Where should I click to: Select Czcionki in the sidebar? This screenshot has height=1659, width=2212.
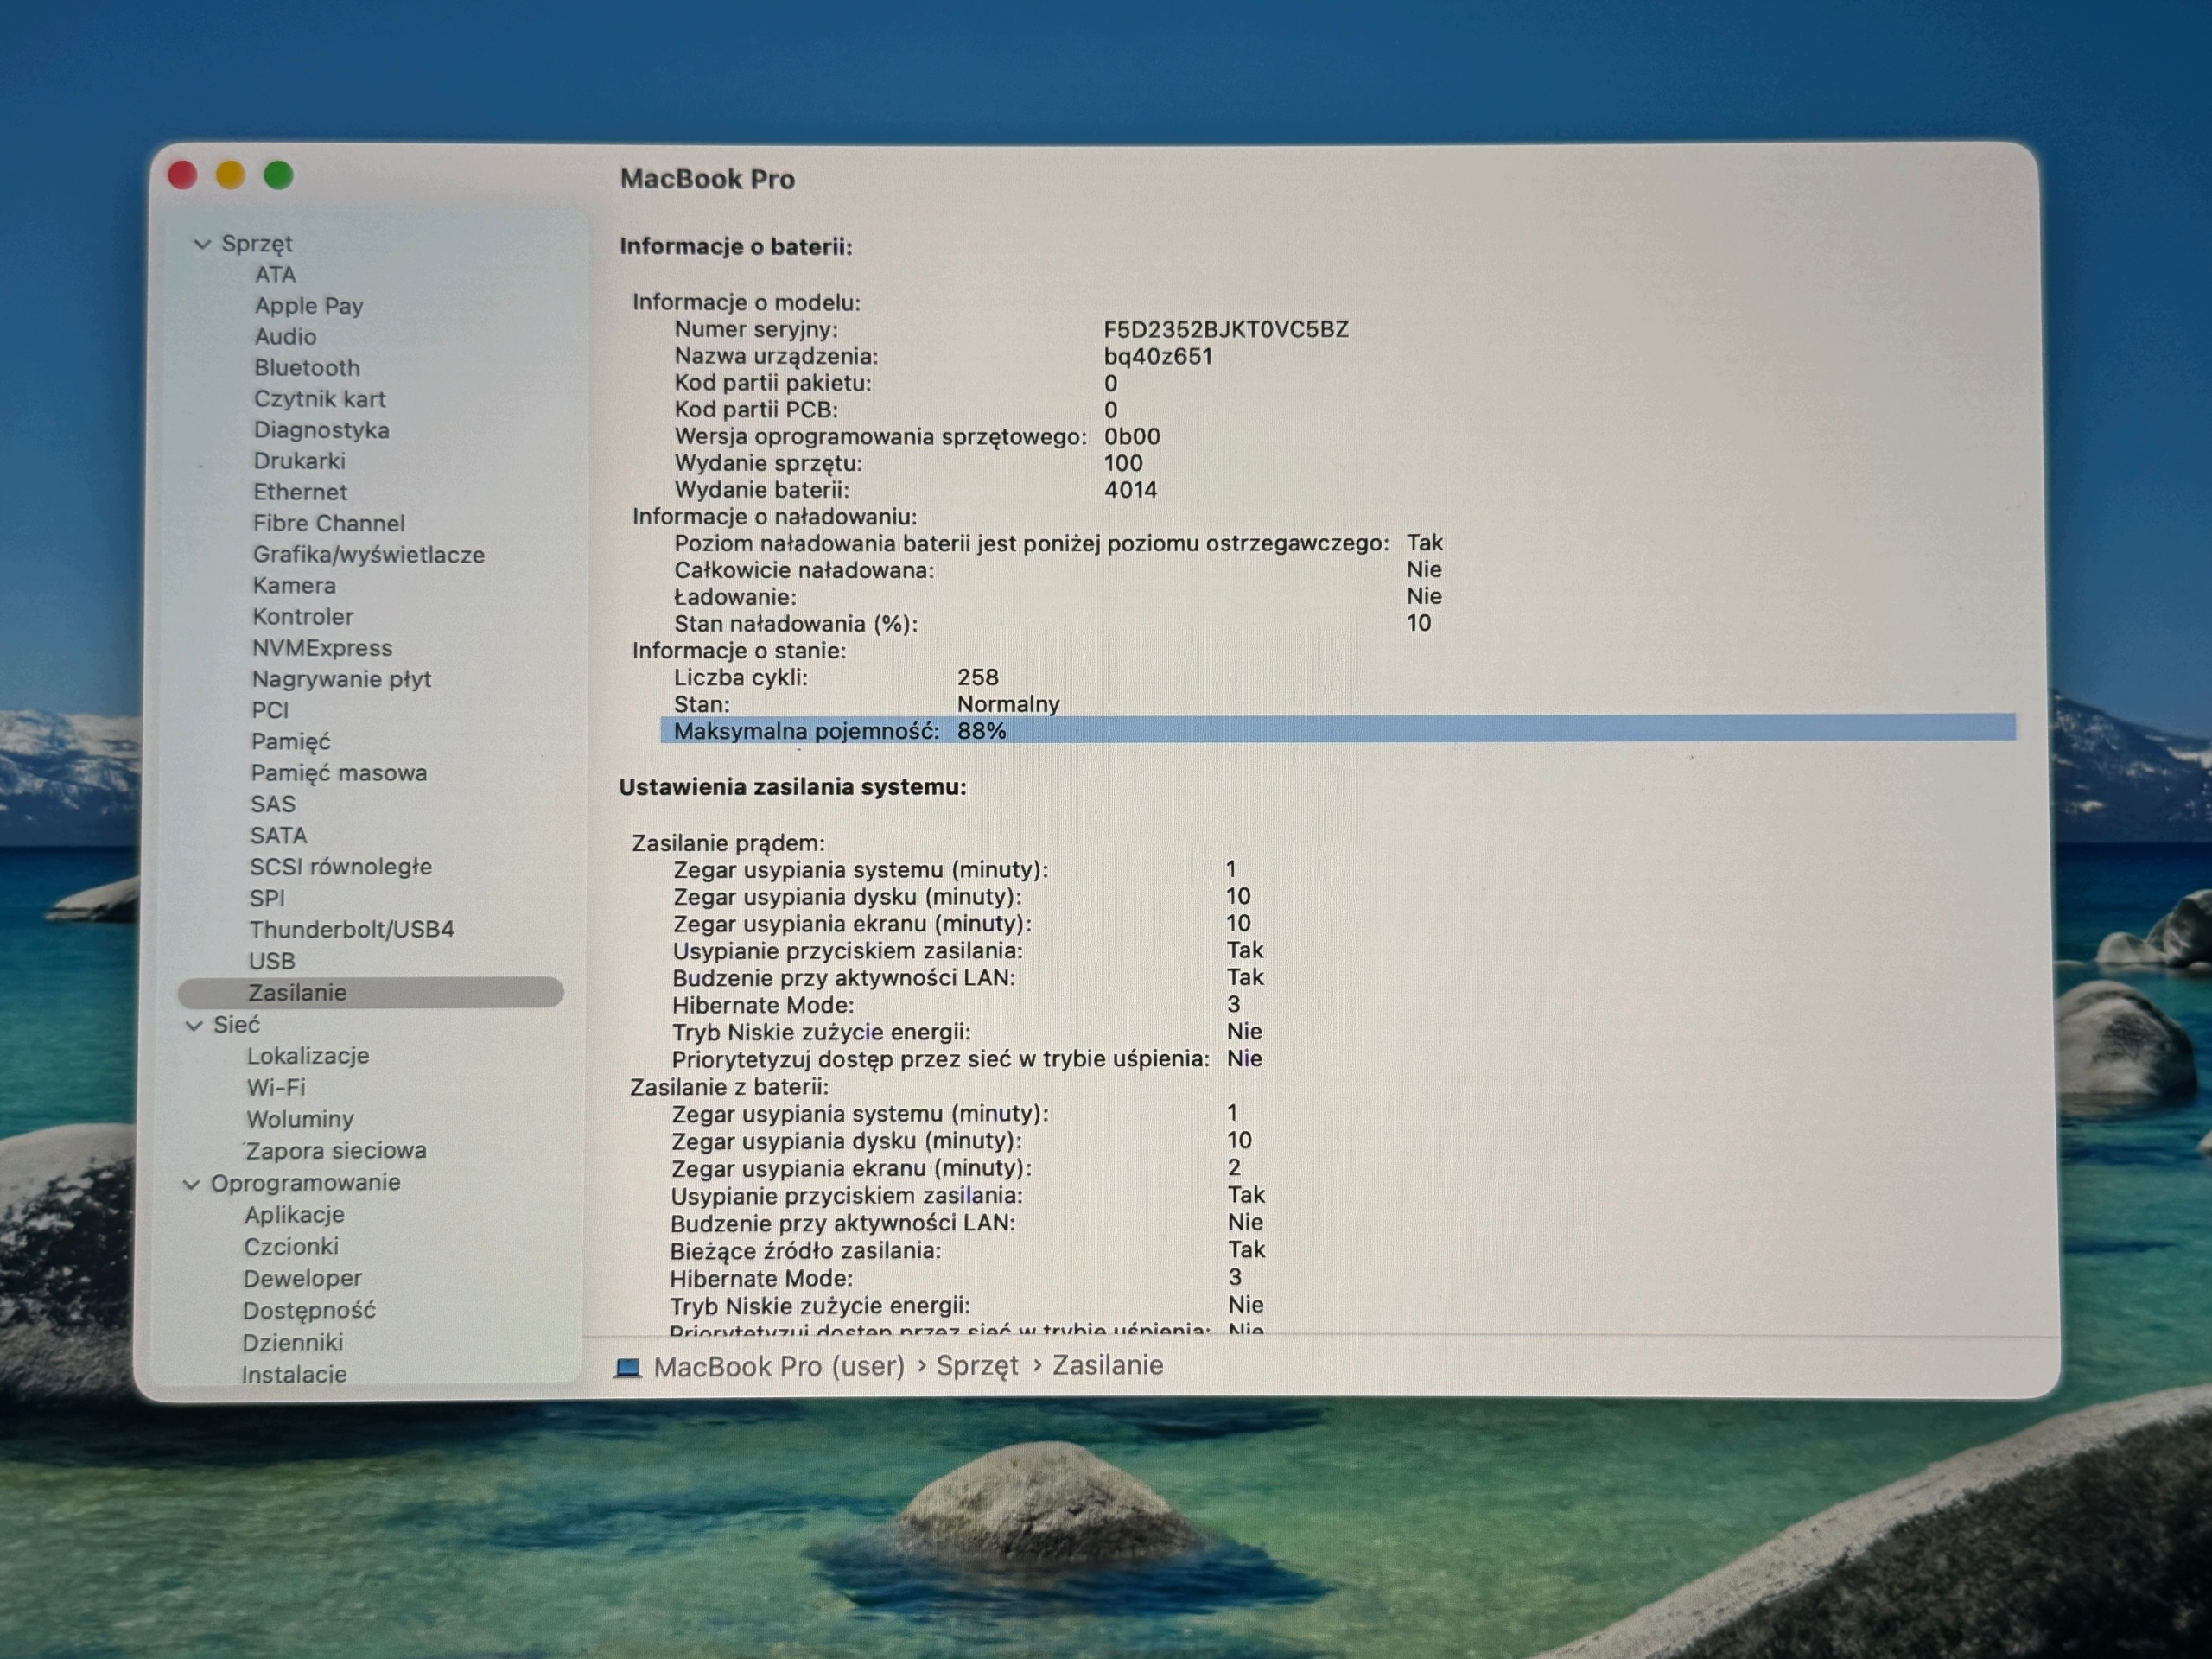[x=291, y=1246]
